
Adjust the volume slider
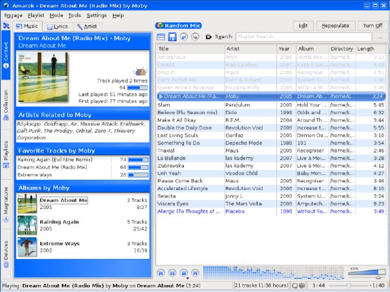(x=367, y=274)
